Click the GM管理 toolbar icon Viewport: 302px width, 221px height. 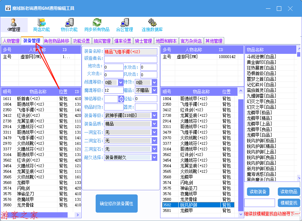[x=14, y=25]
